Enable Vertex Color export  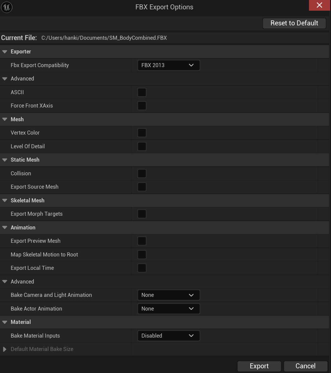142,133
